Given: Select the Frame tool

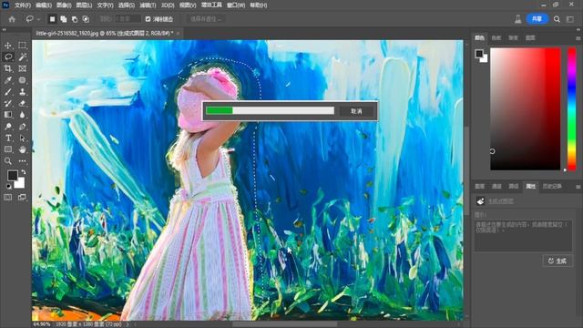Looking at the screenshot, I should click(22, 68).
